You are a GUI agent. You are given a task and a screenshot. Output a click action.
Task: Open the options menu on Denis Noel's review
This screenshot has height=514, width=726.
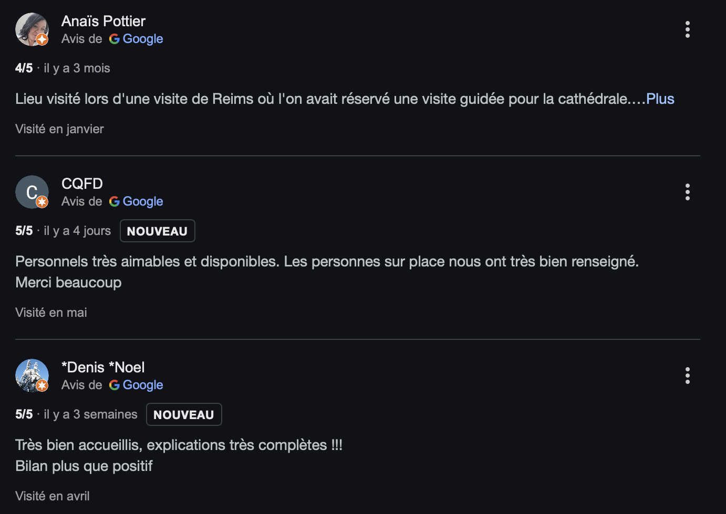pos(687,376)
